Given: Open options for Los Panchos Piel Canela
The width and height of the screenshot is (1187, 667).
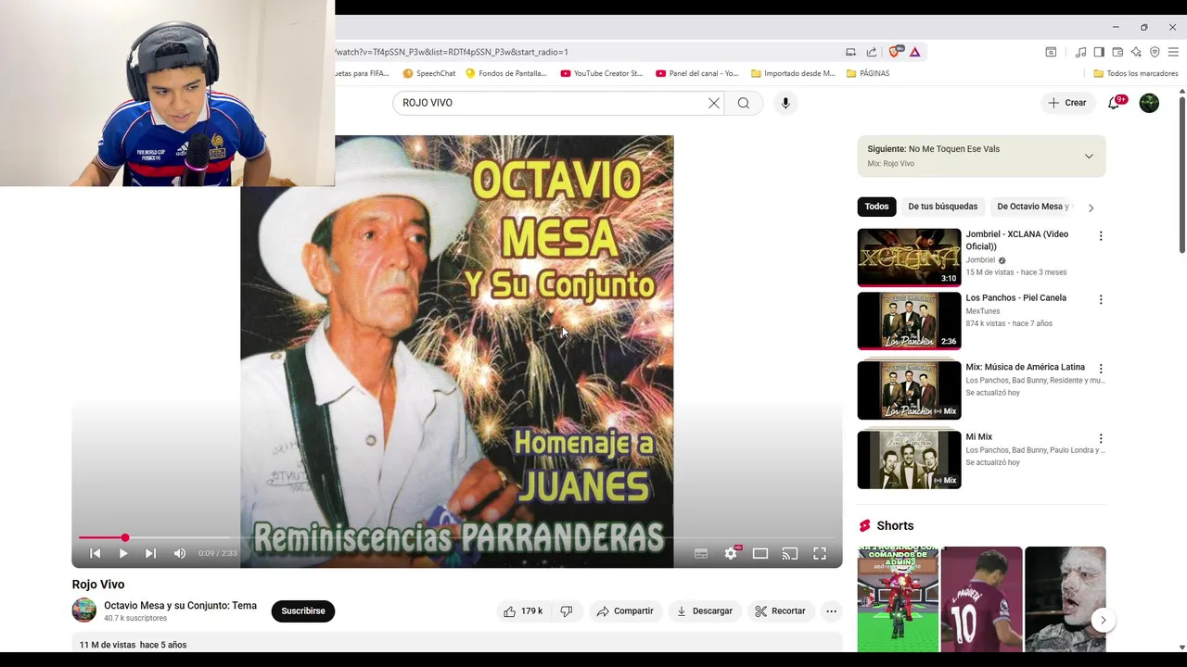Looking at the screenshot, I should tap(1101, 300).
